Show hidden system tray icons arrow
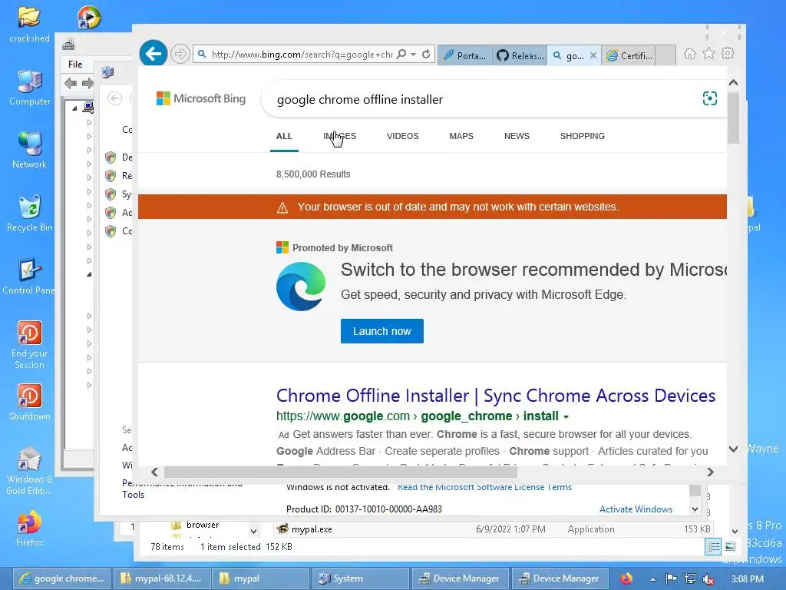The image size is (786, 590). tap(652, 579)
